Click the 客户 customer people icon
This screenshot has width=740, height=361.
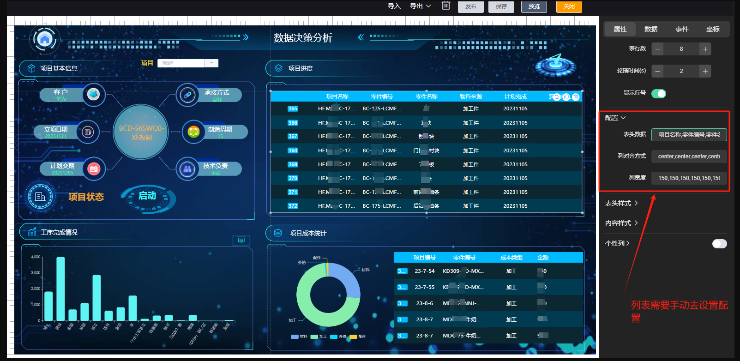pos(94,94)
